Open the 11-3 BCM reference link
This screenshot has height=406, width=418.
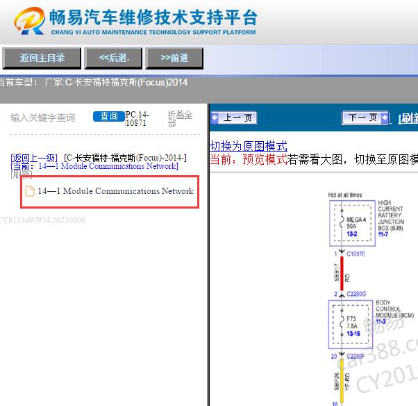381,322
